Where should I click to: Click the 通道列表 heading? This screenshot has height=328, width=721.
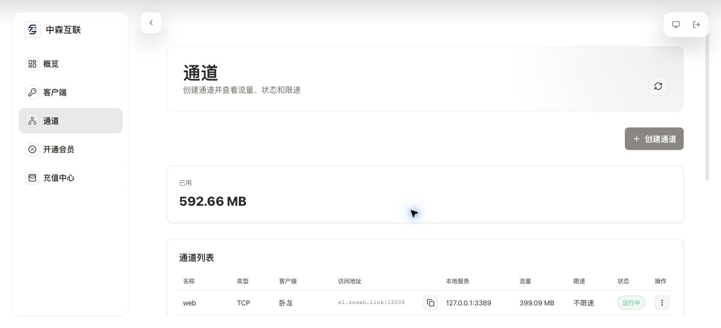pyautogui.click(x=197, y=258)
